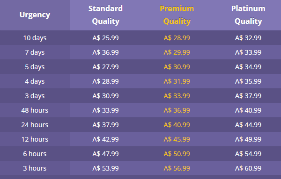Image resolution: width=281 pixels, height=179 pixels.
Task: Click the 48 hours urgency label
Action: click(35, 110)
